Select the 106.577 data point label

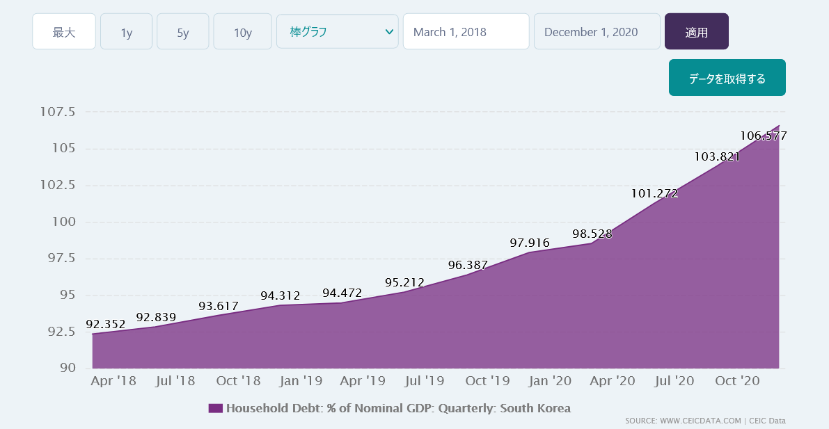point(763,136)
